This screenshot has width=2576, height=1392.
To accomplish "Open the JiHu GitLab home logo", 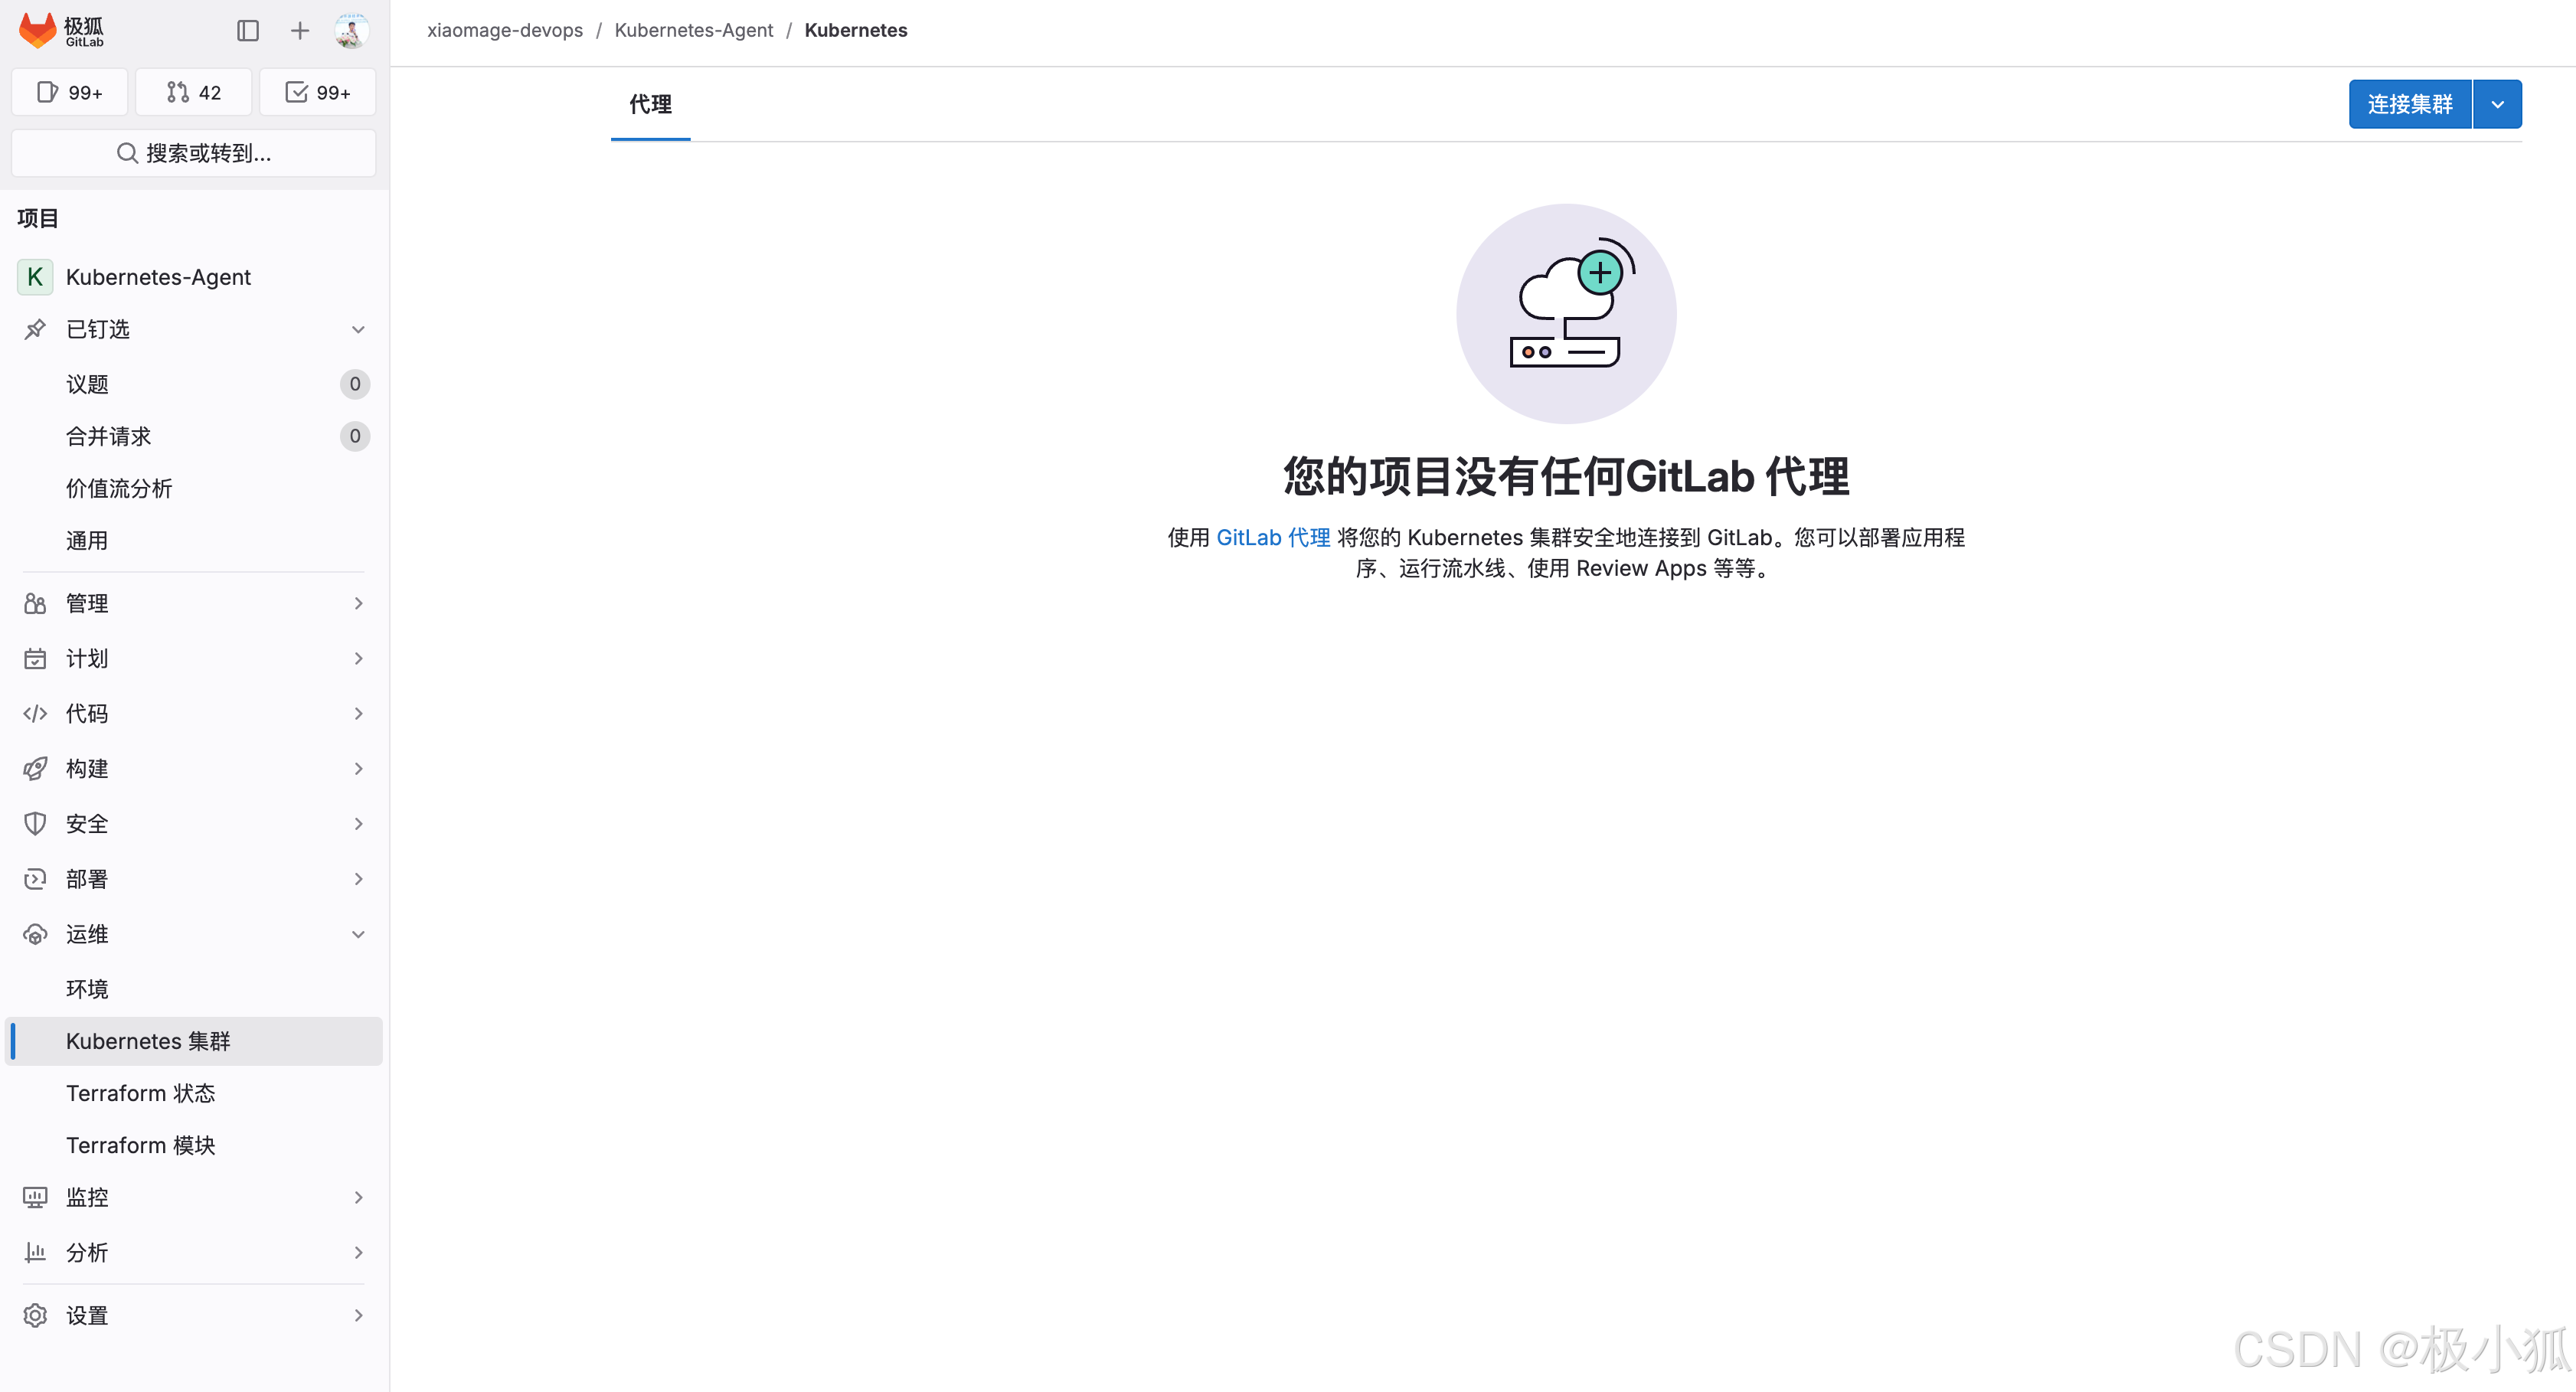I will click(62, 31).
